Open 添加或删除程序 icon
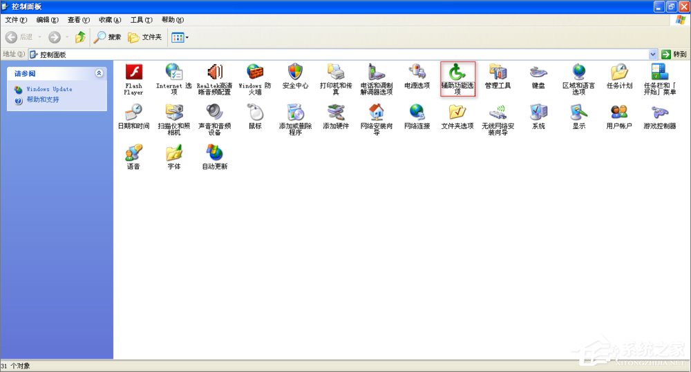691x372 pixels. tap(295, 112)
